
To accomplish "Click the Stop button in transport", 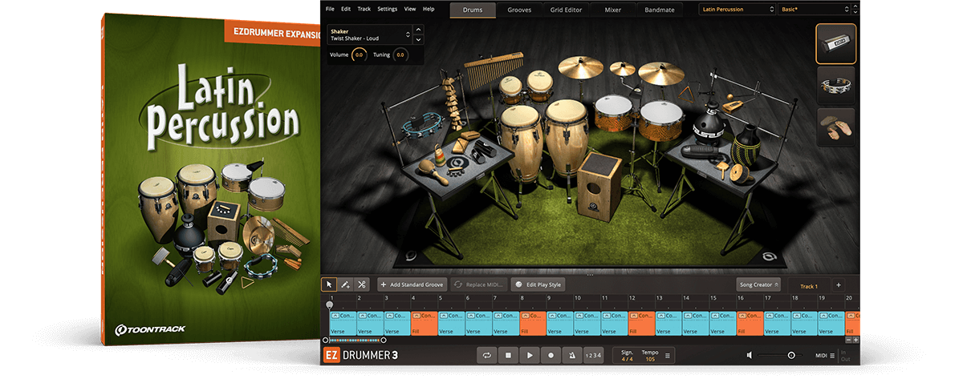I will click(507, 355).
